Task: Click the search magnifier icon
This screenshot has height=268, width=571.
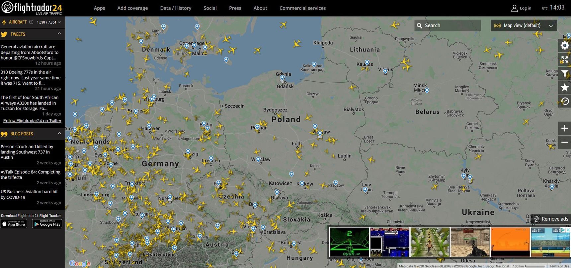Action: click(420, 25)
